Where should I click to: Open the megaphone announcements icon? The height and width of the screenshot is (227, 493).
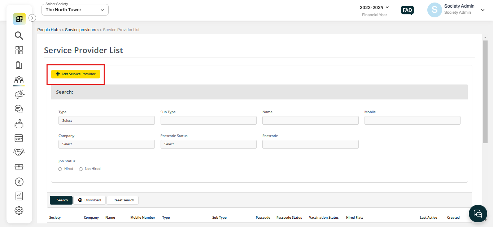click(x=19, y=94)
